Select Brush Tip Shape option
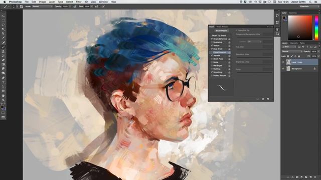 [219, 35]
